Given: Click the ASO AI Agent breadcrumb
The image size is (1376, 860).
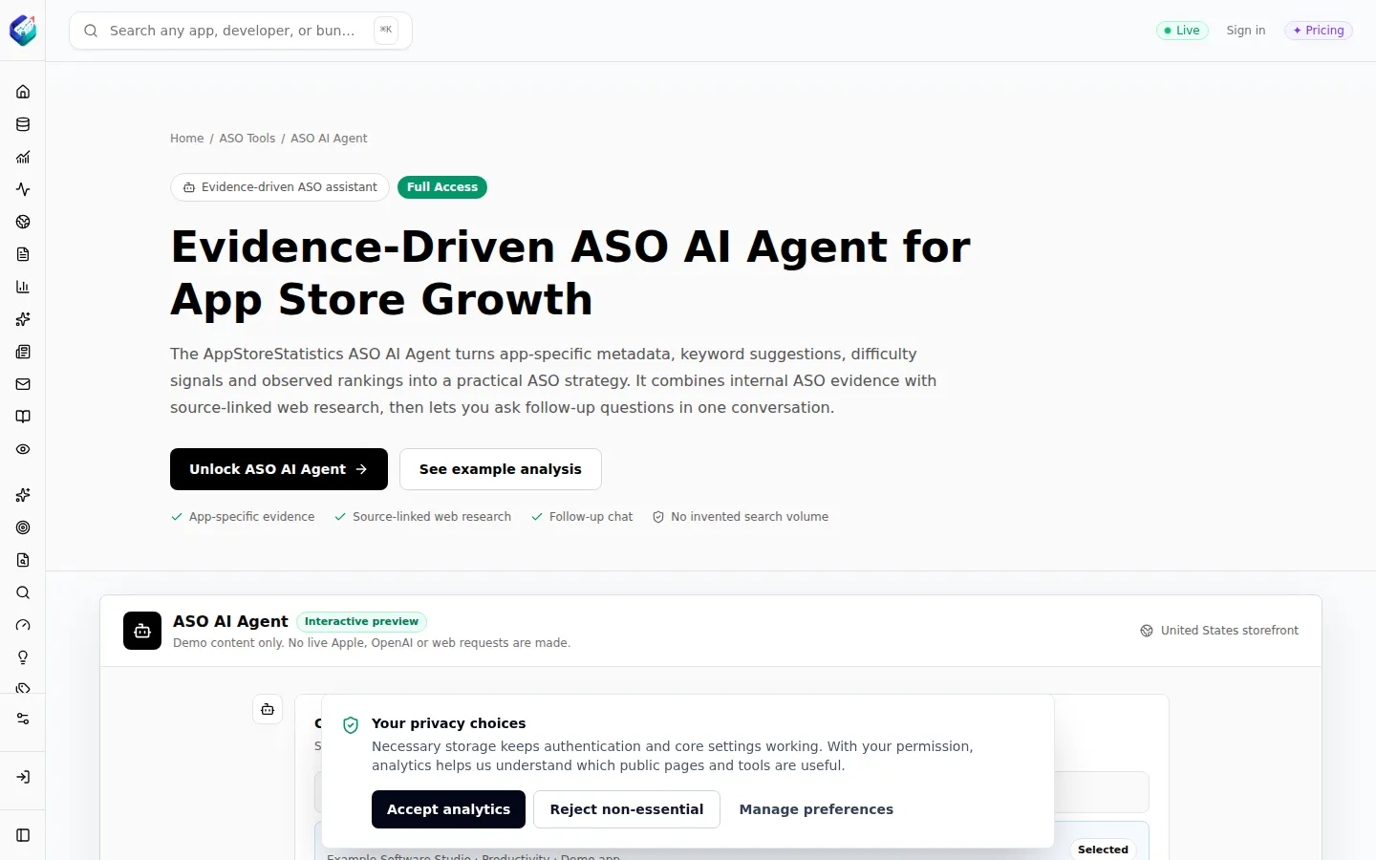Looking at the screenshot, I should (x=329, y=139).
